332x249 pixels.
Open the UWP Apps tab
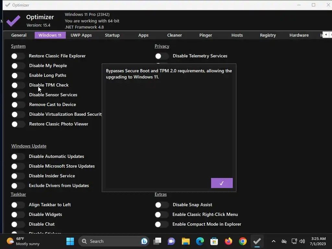point(81,35)
